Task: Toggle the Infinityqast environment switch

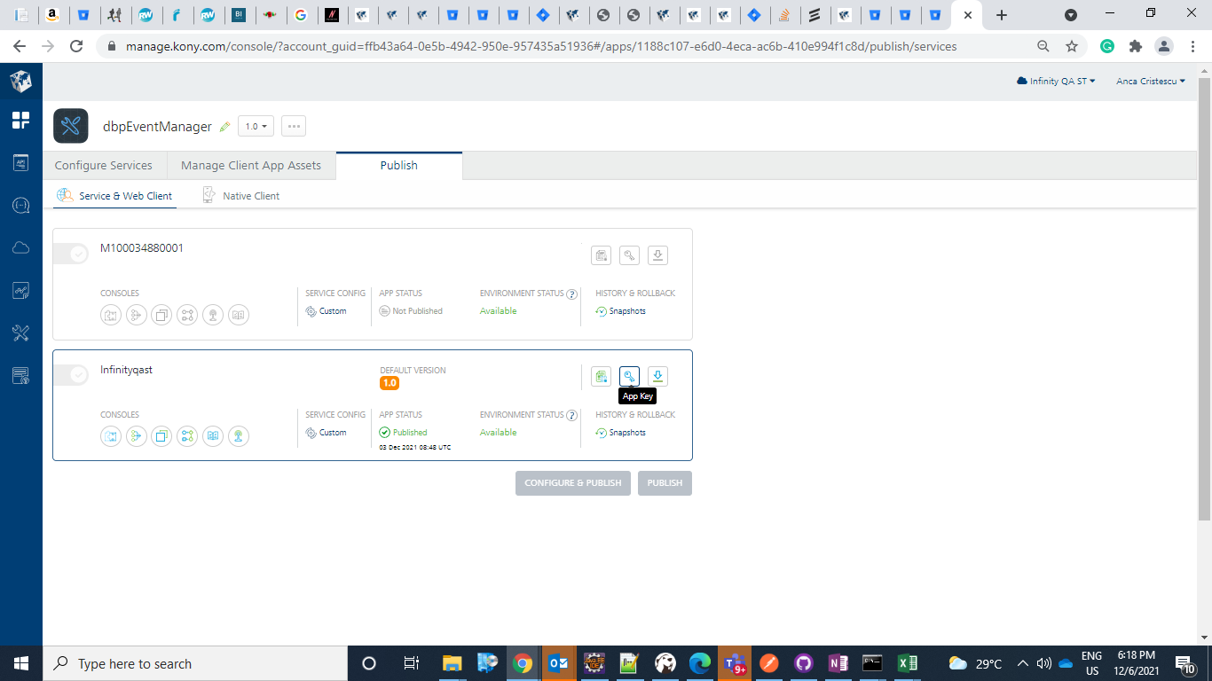Action: point(71,376)
